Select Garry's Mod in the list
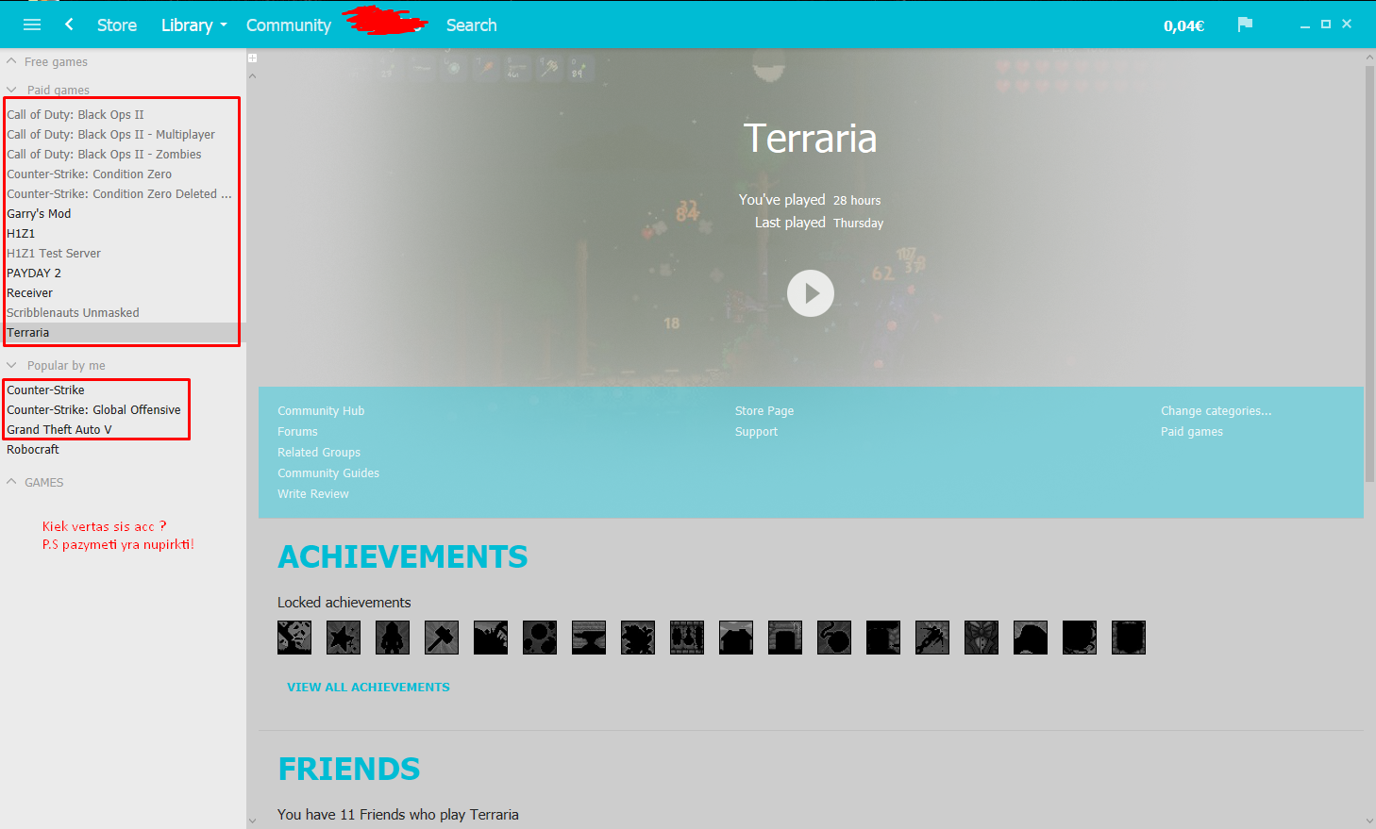The image size is (1376, 829). pyautogui.click(x=39, y=214)
